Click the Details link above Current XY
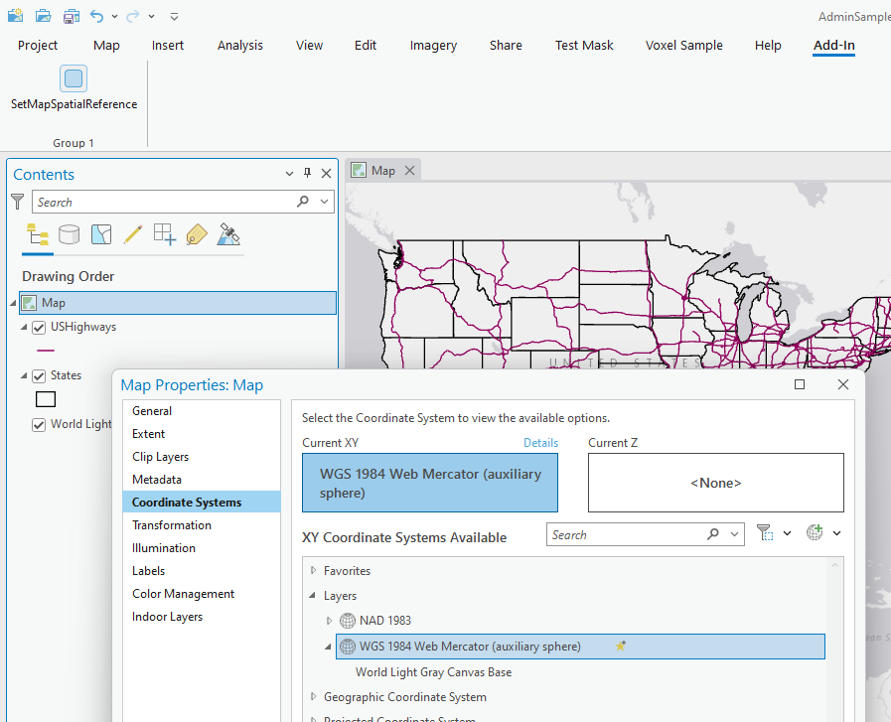The width and height of the screenshot is (891, 722). (x=540, y=443)
